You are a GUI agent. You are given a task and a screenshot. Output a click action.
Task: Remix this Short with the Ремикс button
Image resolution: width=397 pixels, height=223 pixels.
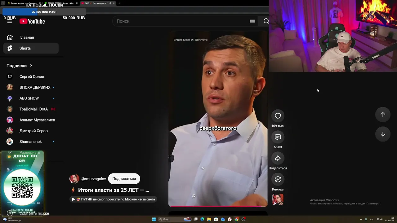tap(278, 179)
